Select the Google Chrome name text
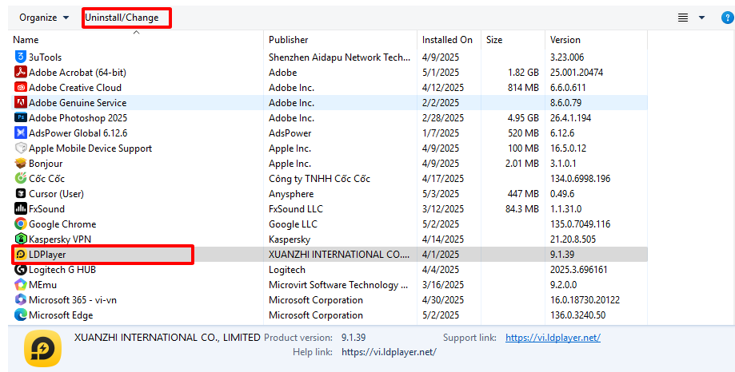The image size is (735, 372). pos(62,224)
